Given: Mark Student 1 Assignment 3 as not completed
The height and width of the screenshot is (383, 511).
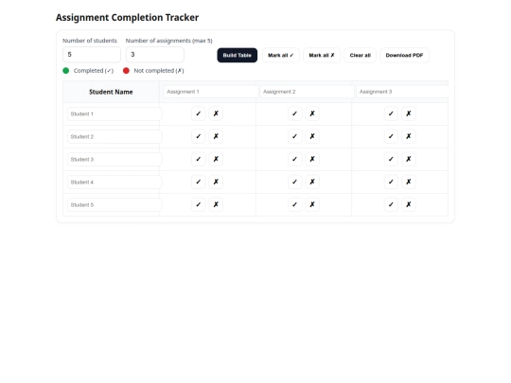Looking at the screenshot, I should (x=409, y=113).
